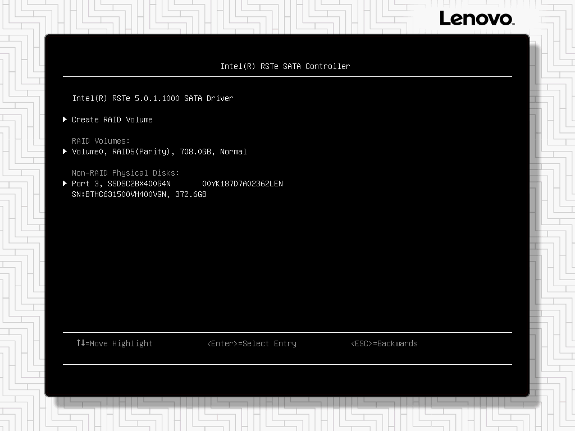The width and height of the screenshot is (575, 431).
Task: Click the 372.6GB disk size
Action: click(191, 194)
